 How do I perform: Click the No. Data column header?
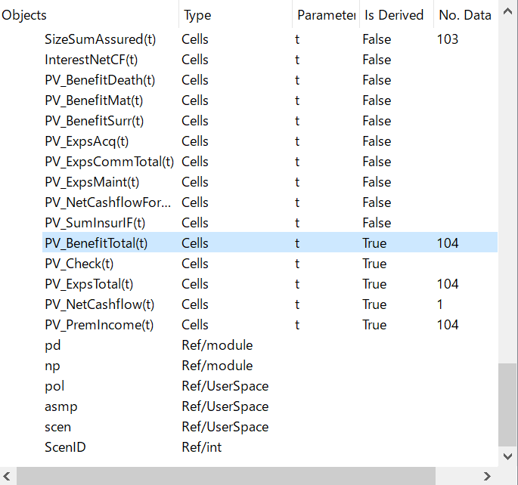[464, 15]
